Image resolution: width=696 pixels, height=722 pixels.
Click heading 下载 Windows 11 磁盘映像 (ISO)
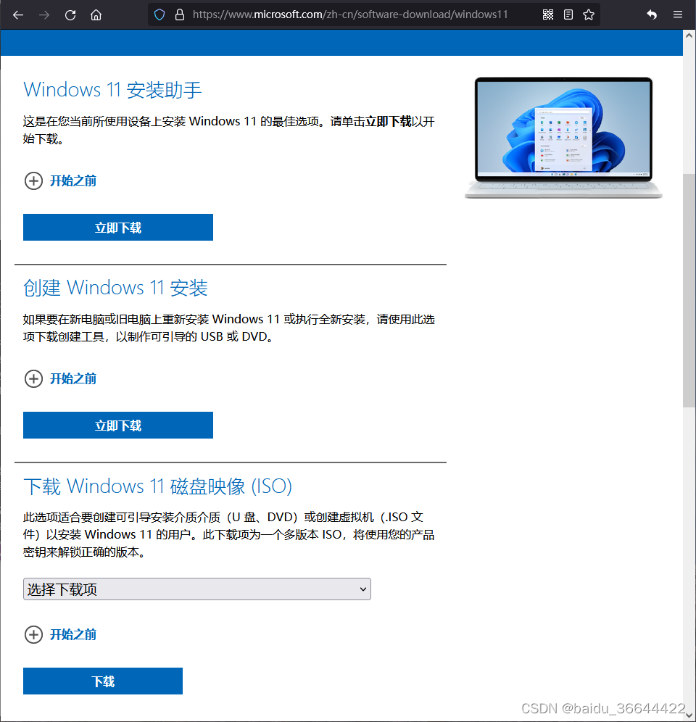(x=157, y=486)
